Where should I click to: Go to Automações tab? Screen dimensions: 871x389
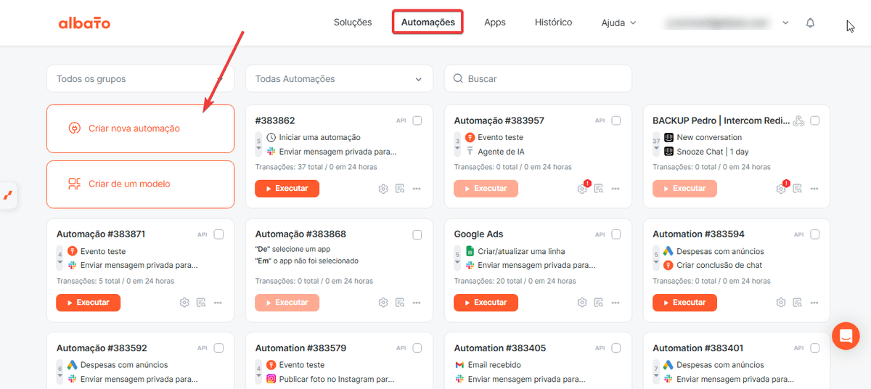tap(428, 22)
